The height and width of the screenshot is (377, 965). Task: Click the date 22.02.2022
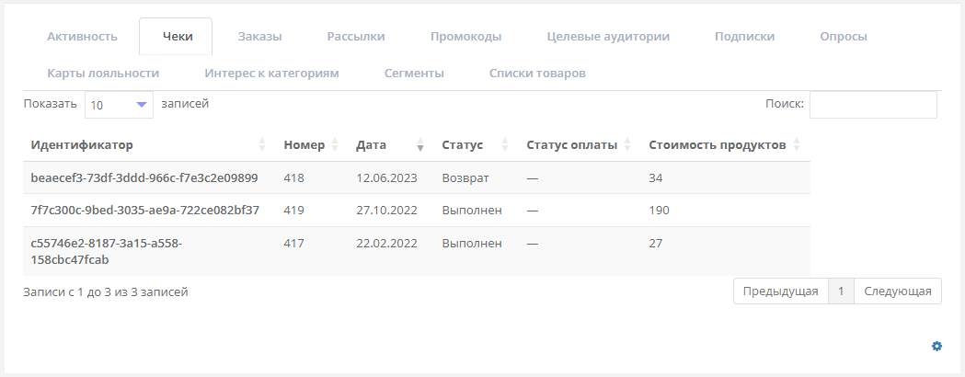(386, 243)
